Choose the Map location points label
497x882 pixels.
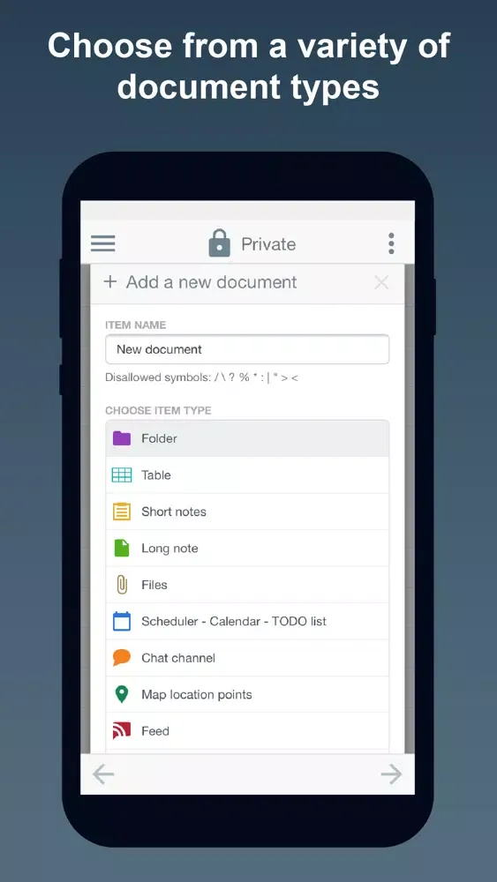(x=197, y=694)
